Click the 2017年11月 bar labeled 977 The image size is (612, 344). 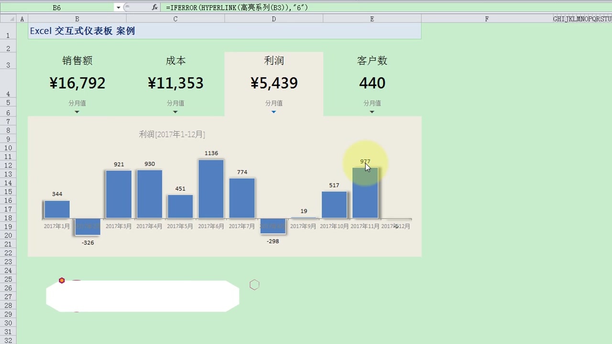pyautogui.click(x=365, y=193)
